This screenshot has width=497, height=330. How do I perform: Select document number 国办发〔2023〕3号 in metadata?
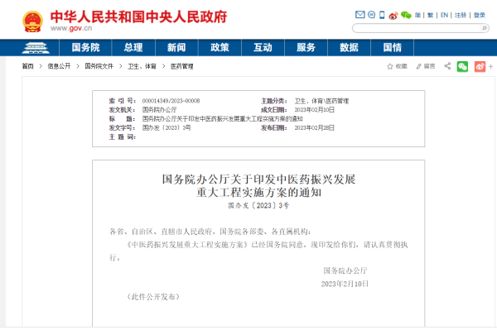click(166, 128)
